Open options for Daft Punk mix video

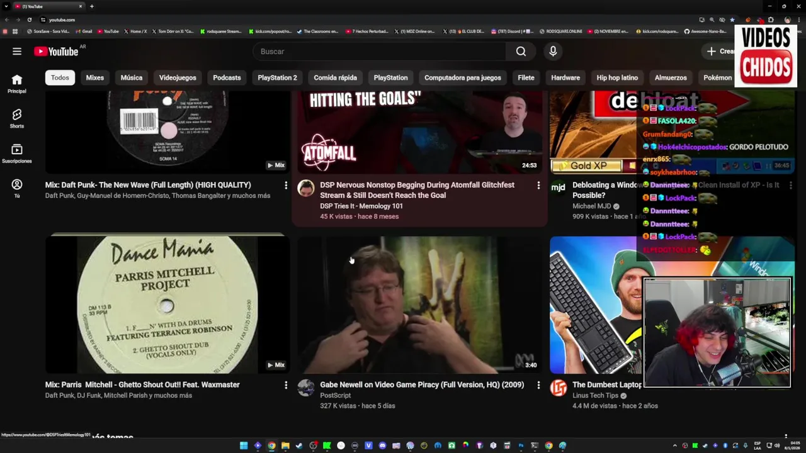tap(286, 186)
